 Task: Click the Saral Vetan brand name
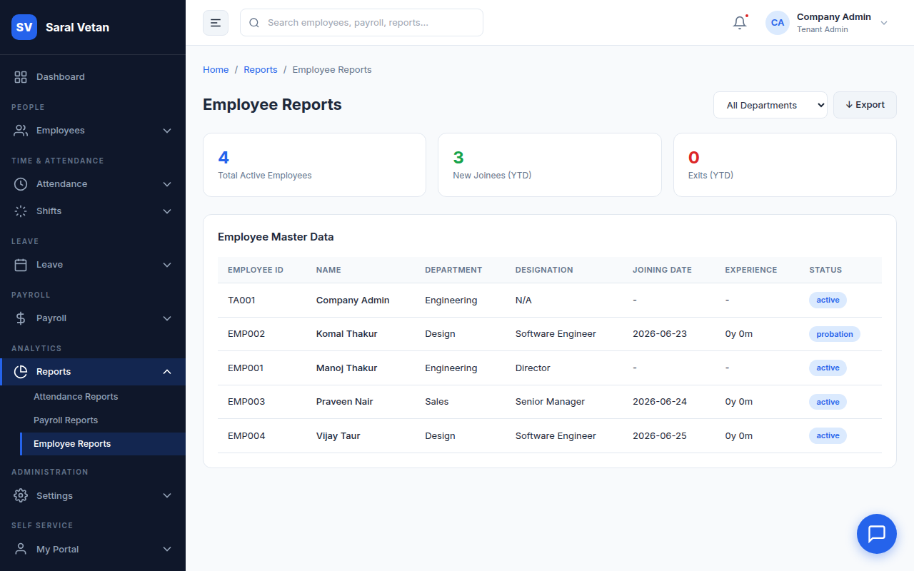(x=77, y=27)
